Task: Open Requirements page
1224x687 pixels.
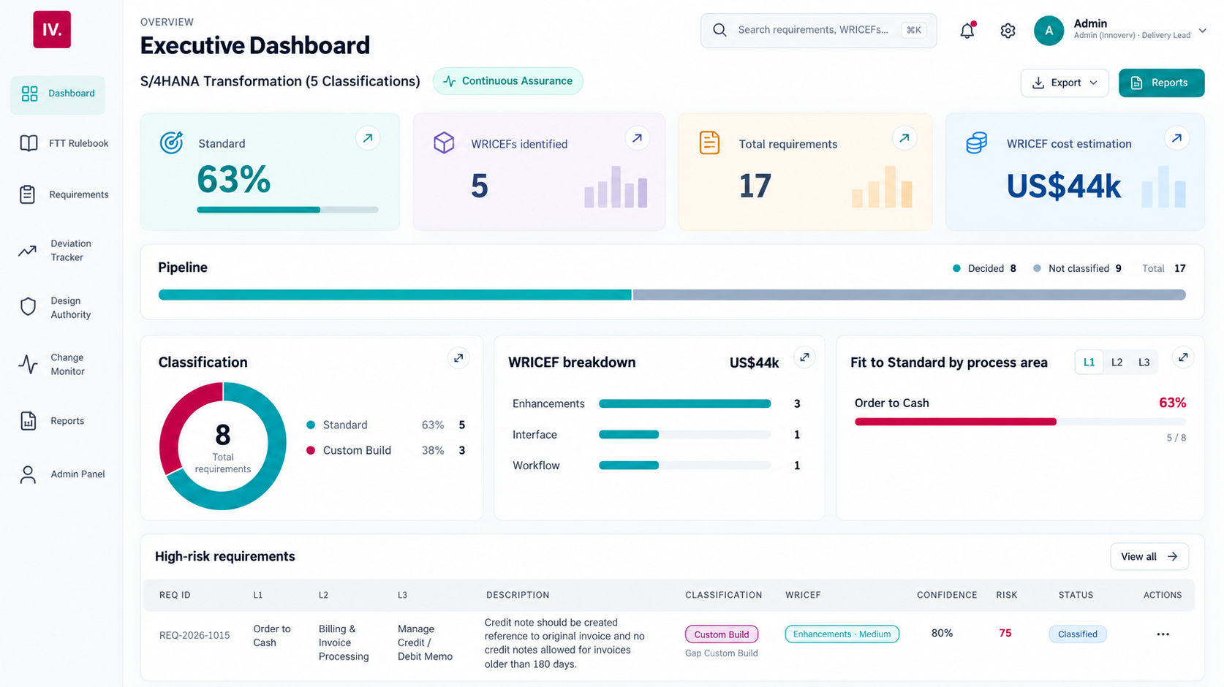Action: (x=64, y=194)
